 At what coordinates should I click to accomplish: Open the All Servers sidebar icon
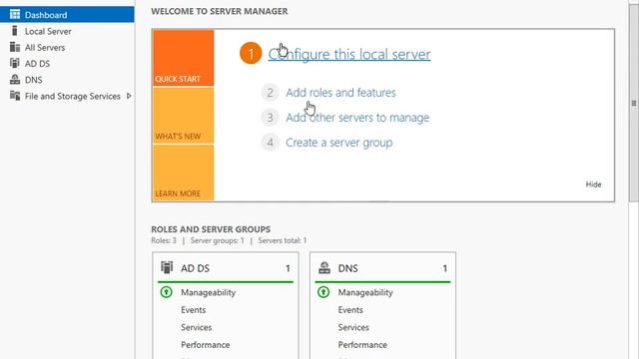[x=15, y=47]
